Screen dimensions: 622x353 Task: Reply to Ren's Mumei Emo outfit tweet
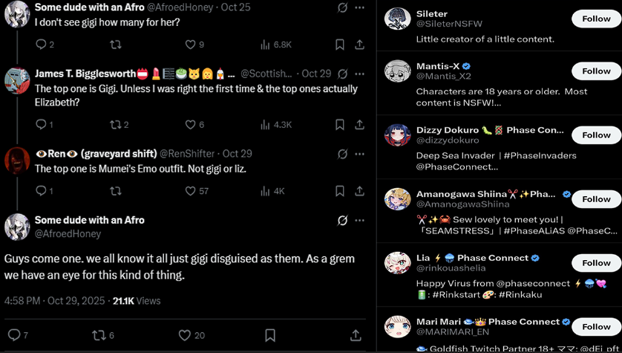(x=41, y=191)
